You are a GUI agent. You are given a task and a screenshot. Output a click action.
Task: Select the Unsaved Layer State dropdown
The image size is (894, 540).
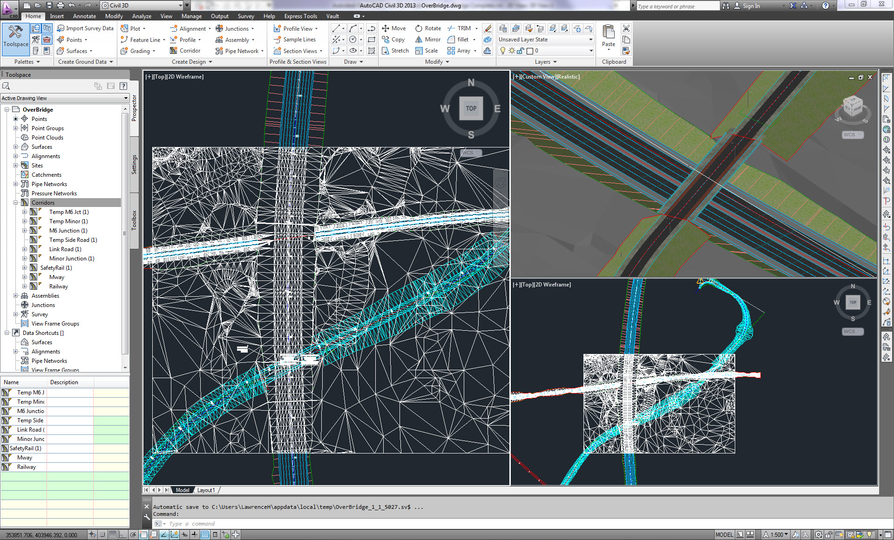point(546,40)
